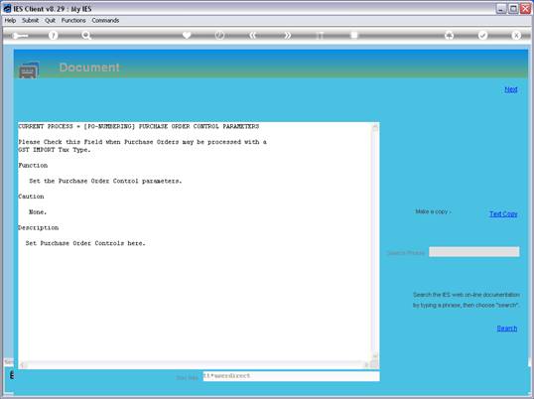Screen dimensions: 534x399
Task: Click the round X cancel toolbar icon
Action: [x=516, y=35]
